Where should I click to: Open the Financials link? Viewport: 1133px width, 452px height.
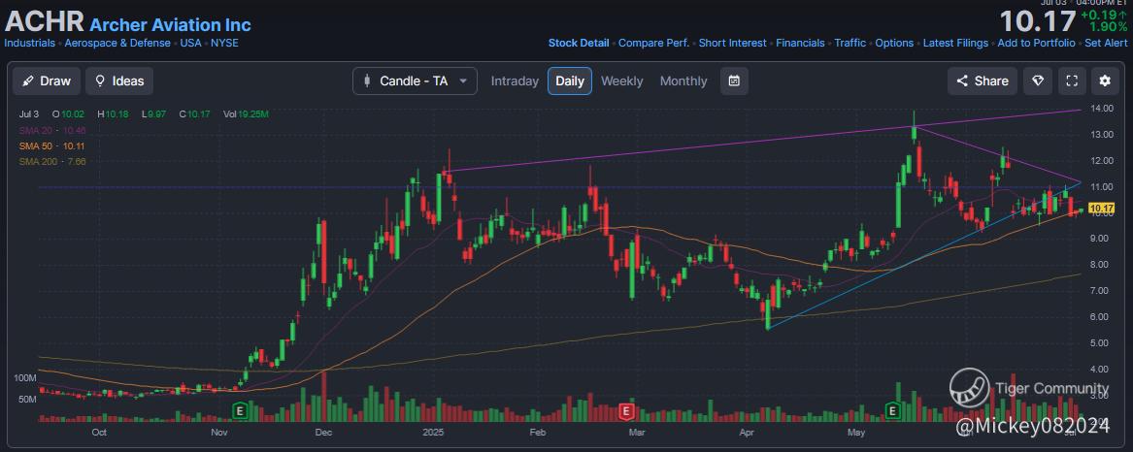click(800, 43)
